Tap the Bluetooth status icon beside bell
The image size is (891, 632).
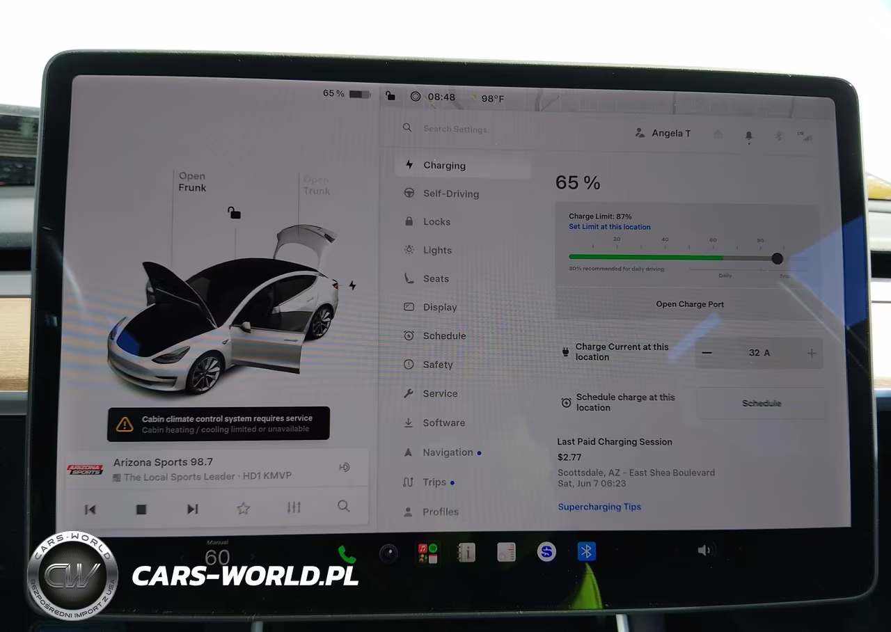(779, 136)
